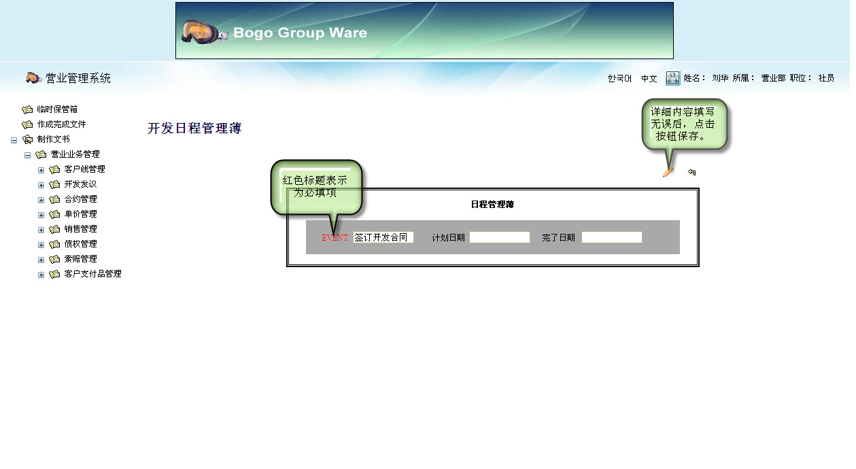The width and height of the screenshot is (856, 469).
Task: Focus the 完了日期 date field
Action: pos(611,237)
